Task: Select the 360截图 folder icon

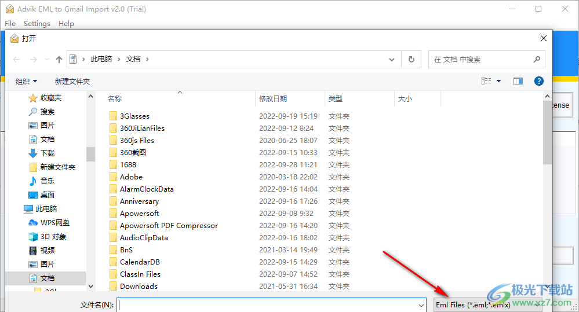Action: (x=113, y=153)
